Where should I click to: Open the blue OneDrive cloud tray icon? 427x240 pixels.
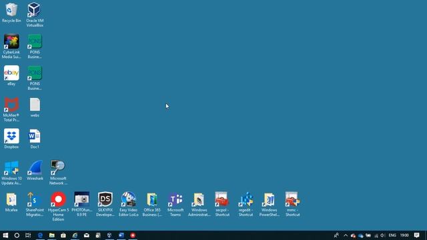tap(361, 235)
